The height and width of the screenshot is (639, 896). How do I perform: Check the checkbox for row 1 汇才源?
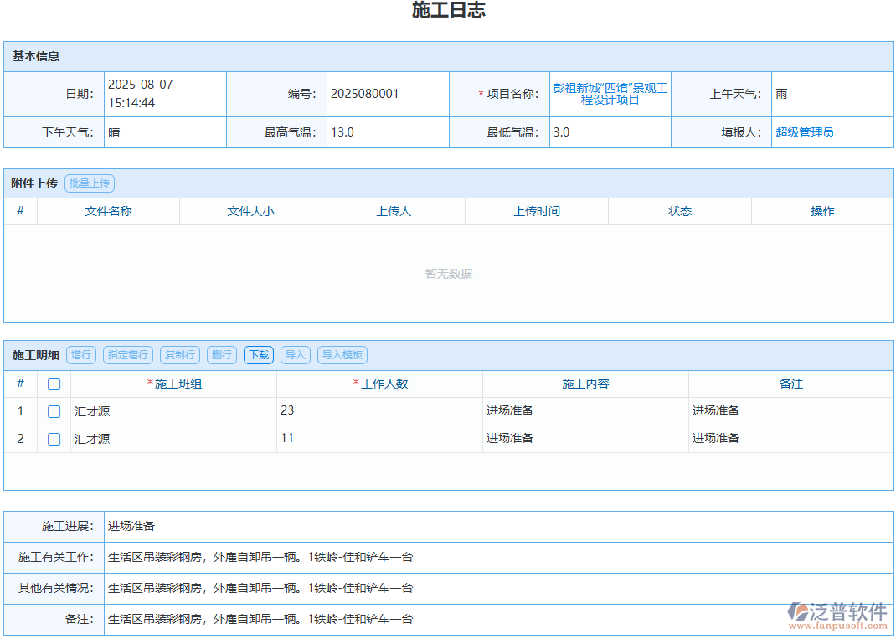[54, 411]
